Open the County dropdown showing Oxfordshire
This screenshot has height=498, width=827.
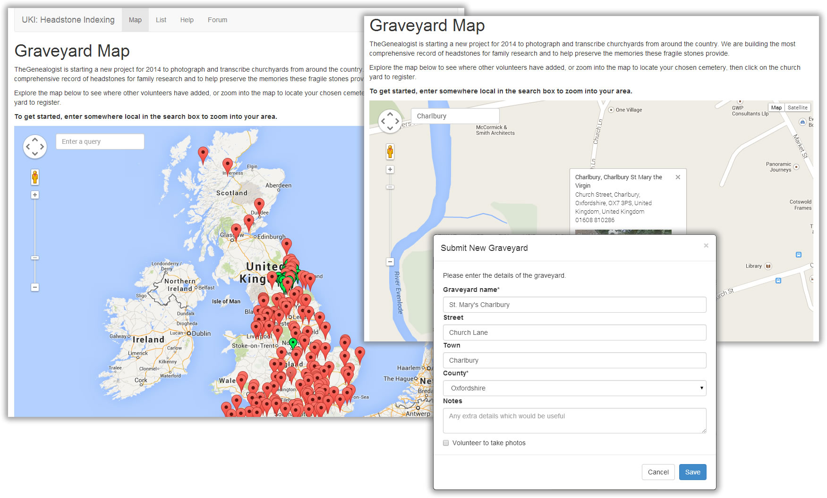click(574, 388)
